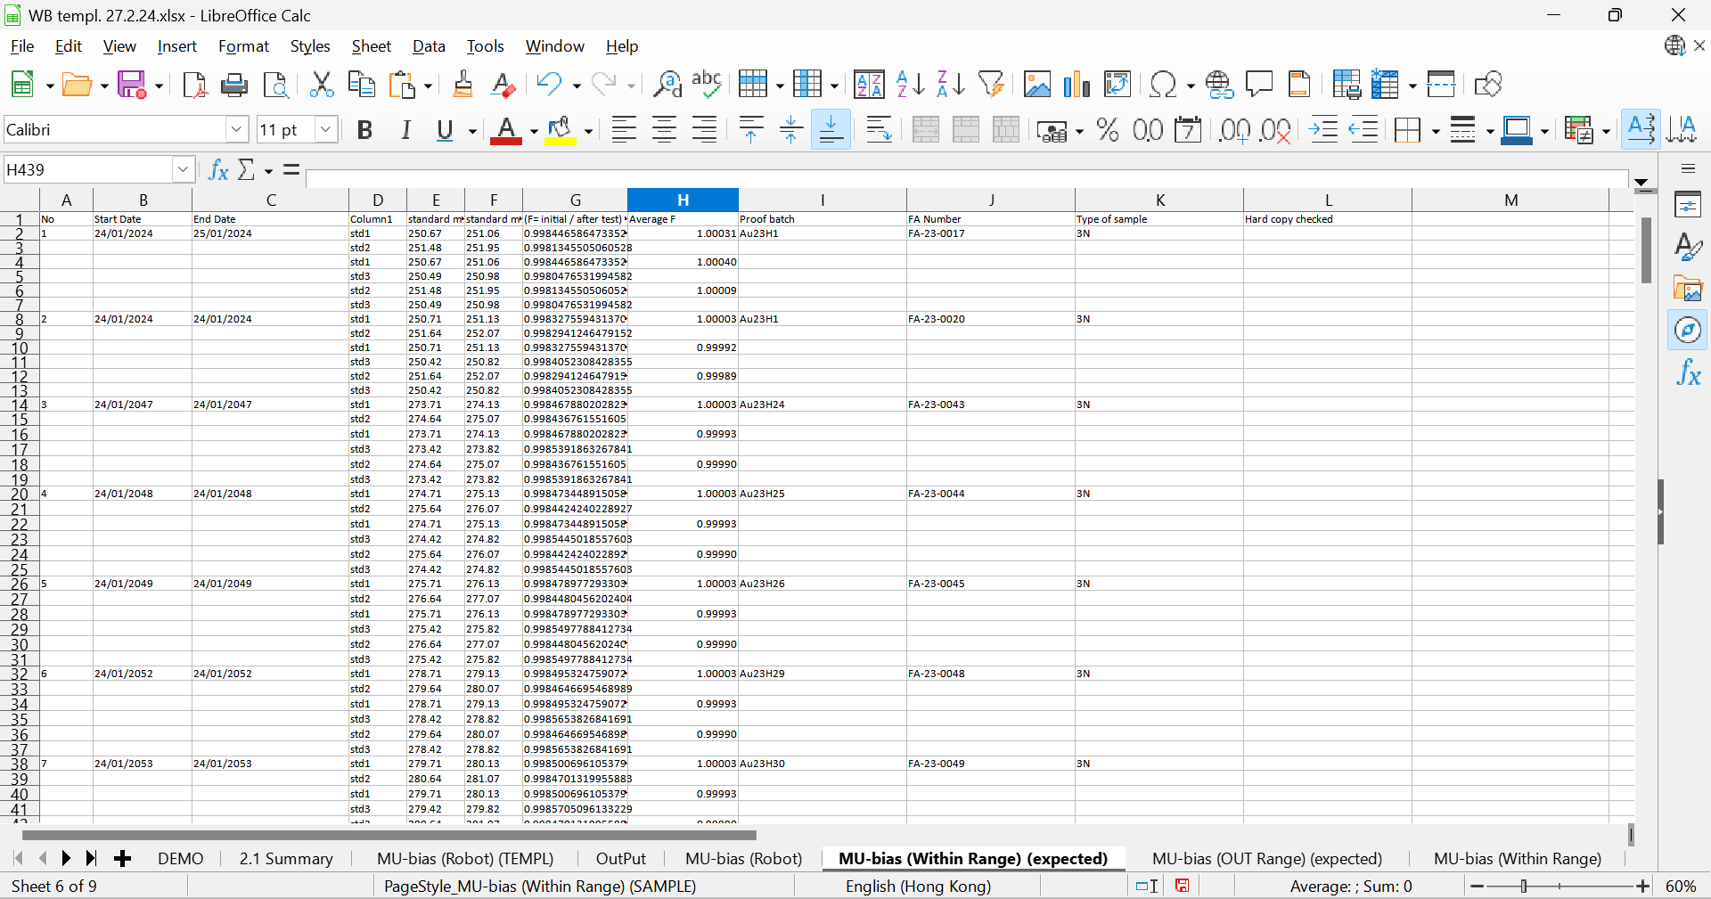This screenshot has height=899, width=1711.
Task: Open sidebar Gallery deck
Action: pyautogui.click(x=1688, y=289)
